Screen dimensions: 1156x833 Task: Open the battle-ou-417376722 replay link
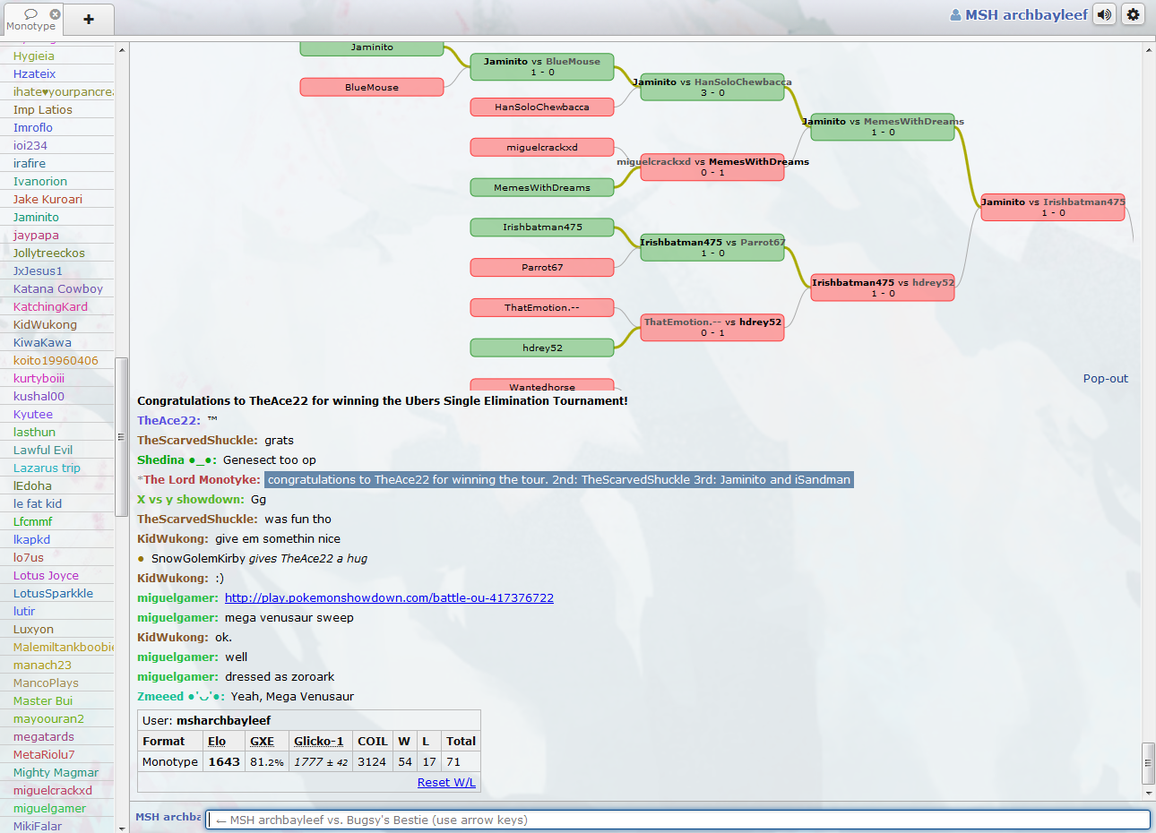tap(389, 597)
